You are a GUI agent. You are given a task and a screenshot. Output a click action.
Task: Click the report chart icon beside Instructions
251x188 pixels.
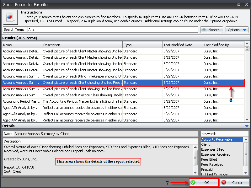(11, 17)
